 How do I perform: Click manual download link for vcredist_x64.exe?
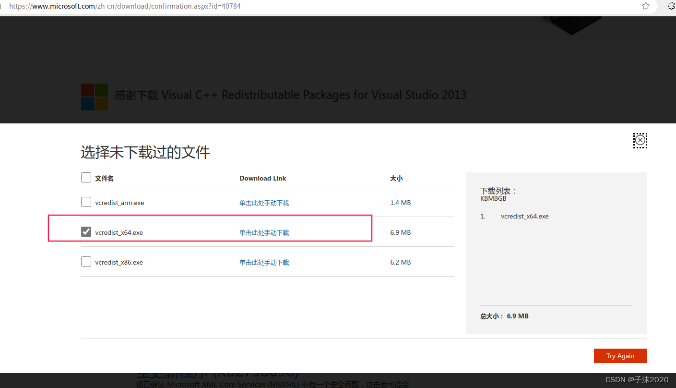[264, 233]
